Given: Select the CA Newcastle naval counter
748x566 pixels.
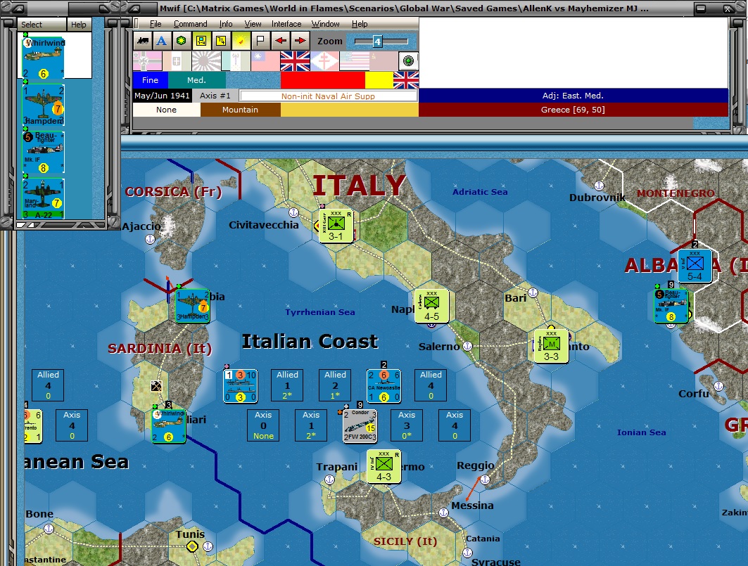Looking at the screenshot, I should 384,386.
